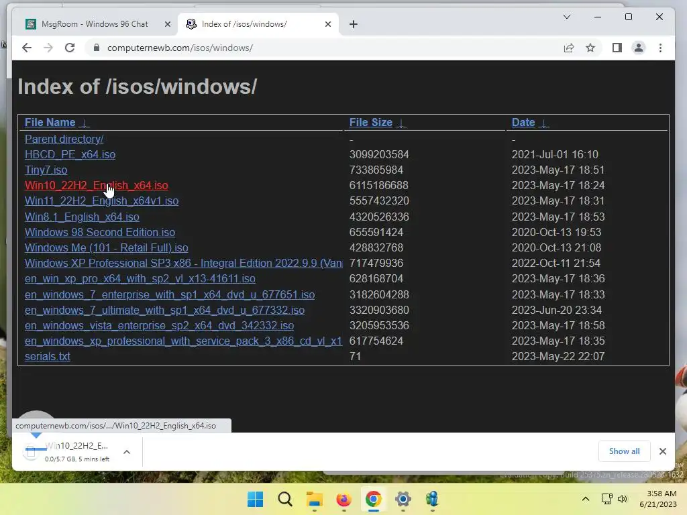Click the address bar URL

[x=180, y=48]
